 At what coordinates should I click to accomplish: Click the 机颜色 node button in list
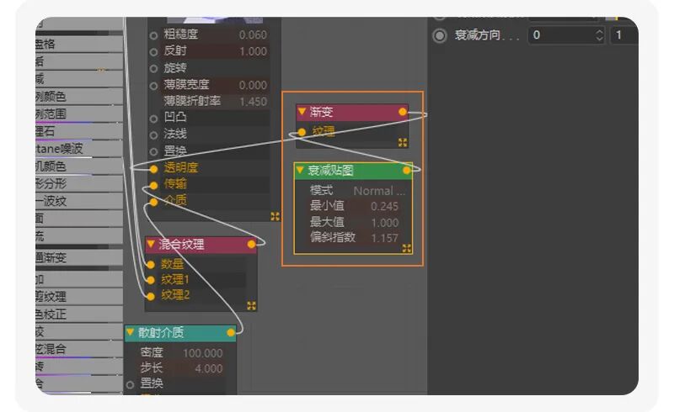[x=79, y=166]
